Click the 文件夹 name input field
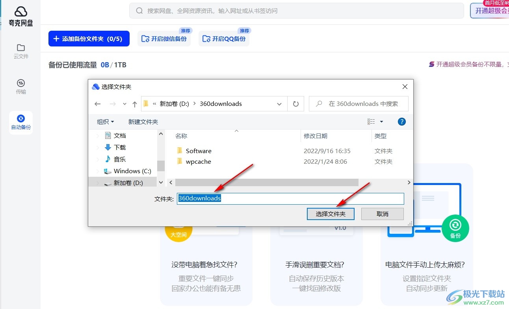Viewport: 509px width, 309px height. coord(290,198)
